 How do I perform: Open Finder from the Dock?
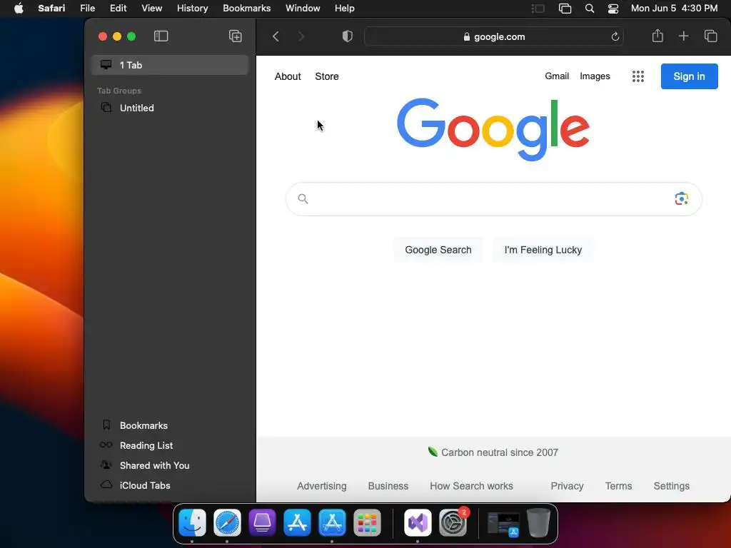(x=192, y=522)
